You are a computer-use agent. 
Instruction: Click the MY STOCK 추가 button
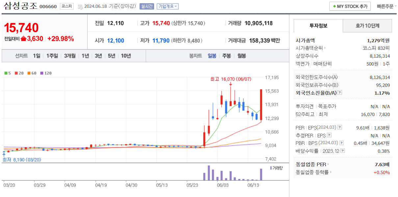[350, 6]
